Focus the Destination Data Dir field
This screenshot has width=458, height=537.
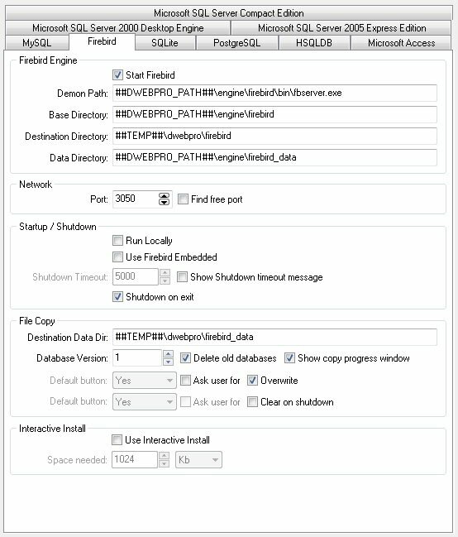tap(274, 337)
